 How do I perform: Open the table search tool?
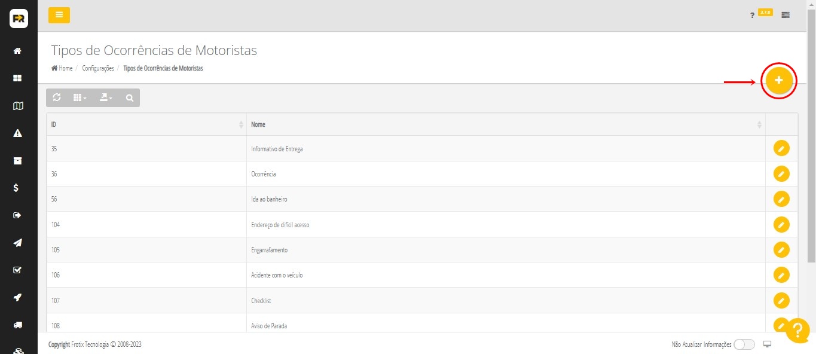[130, 97]
